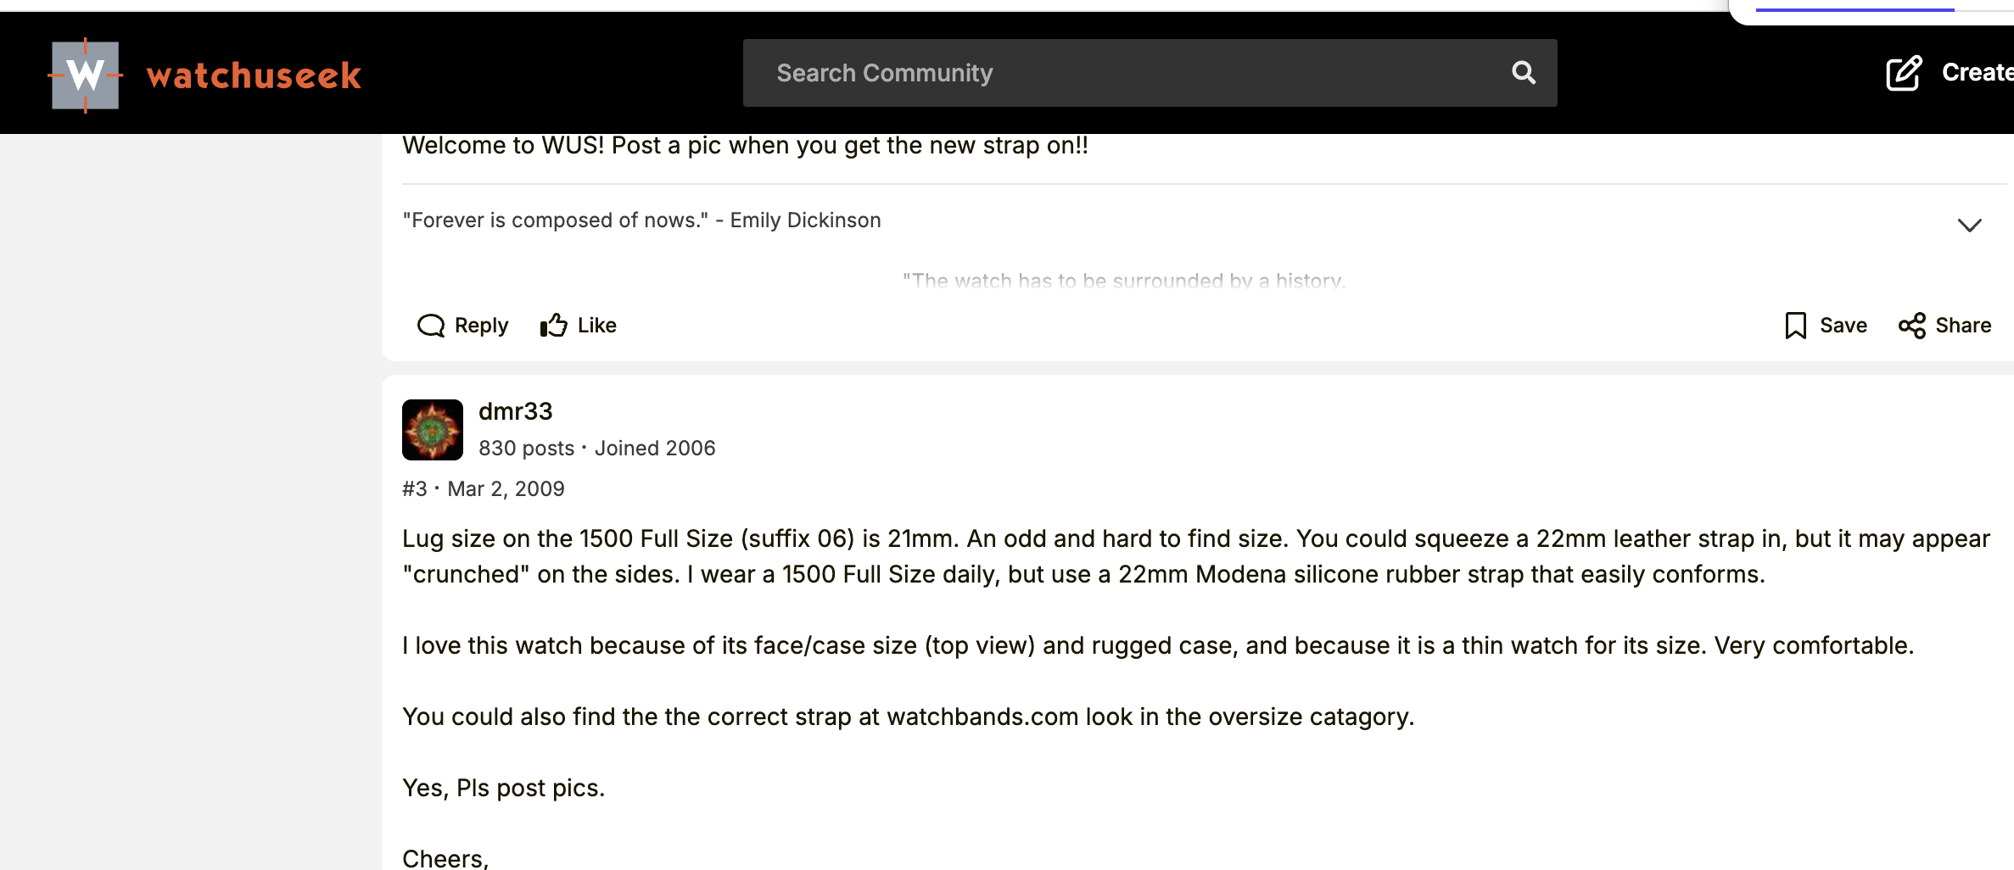2014x870 pixels.
Task: Like the post via Like label
Action: [596, 326]
